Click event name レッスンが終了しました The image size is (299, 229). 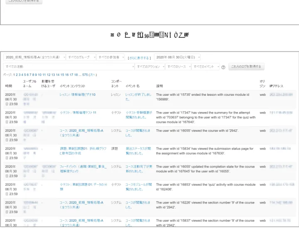tap(138, 97)
